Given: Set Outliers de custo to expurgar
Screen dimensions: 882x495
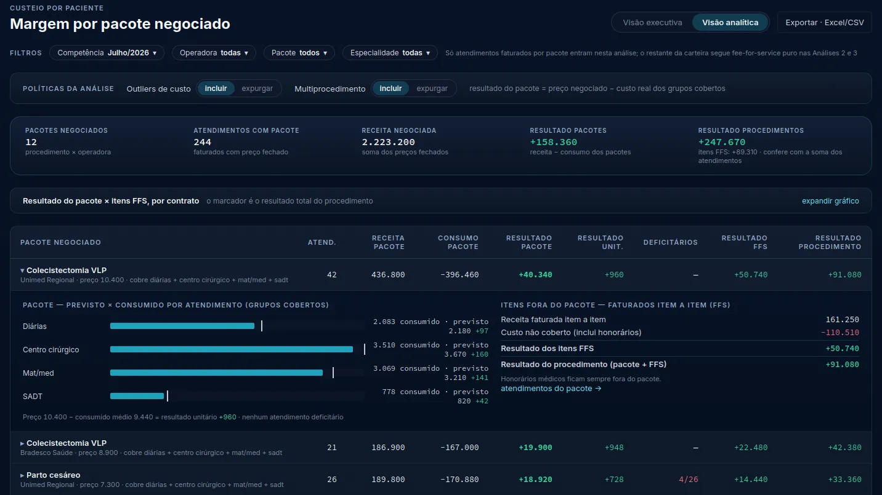Looking at the screenshot, I should [257, 89].
